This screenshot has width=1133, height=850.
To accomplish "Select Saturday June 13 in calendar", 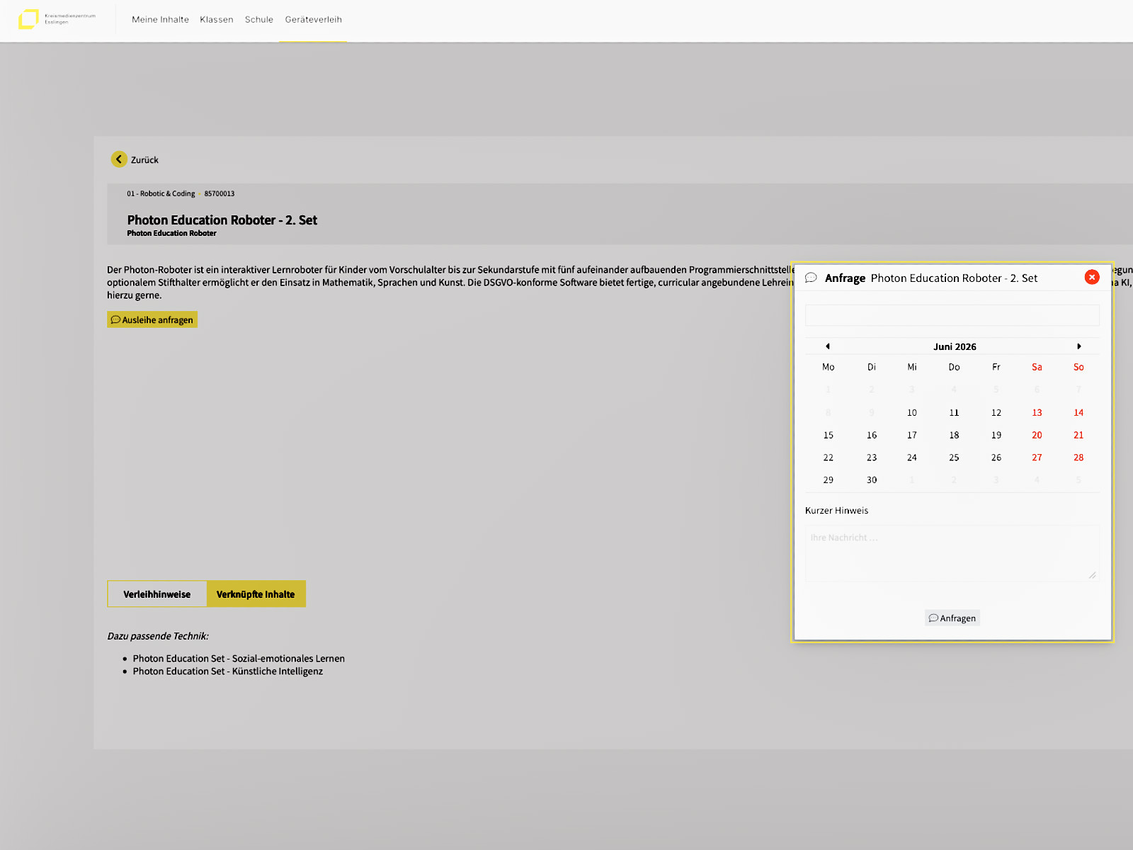I will click(x=1037, y=412).
